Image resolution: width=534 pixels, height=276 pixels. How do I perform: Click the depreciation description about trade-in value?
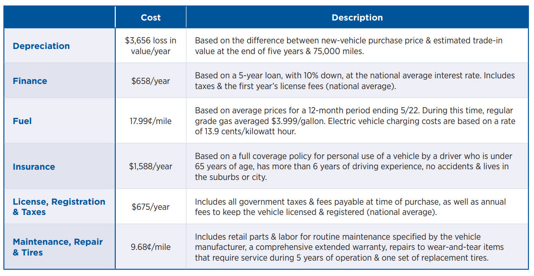(x=349, y=46)
